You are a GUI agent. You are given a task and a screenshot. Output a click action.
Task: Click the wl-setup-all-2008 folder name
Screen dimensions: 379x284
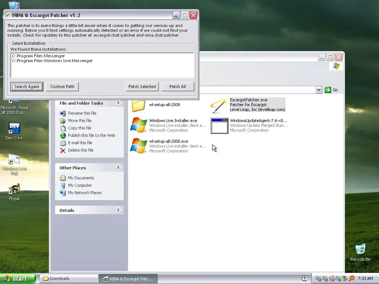coord(165,105)
